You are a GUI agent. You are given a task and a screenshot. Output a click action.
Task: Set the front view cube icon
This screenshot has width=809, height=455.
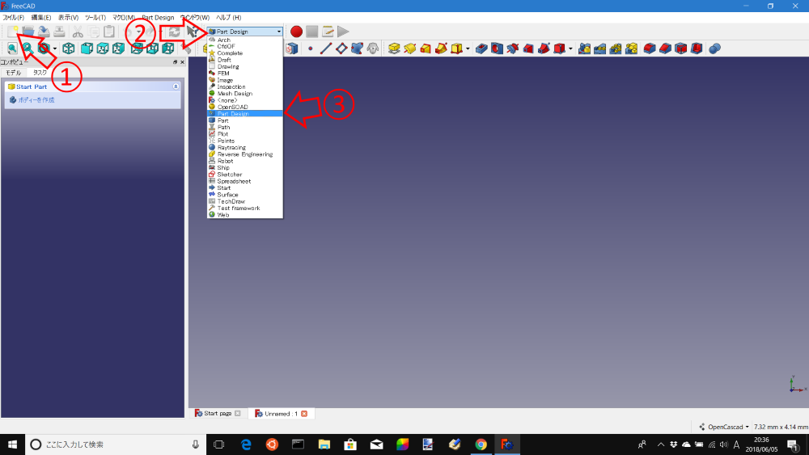pos(87,48)
